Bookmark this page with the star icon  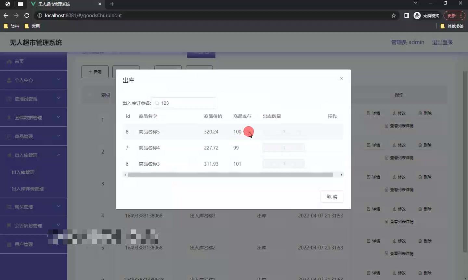pos(394,16)
